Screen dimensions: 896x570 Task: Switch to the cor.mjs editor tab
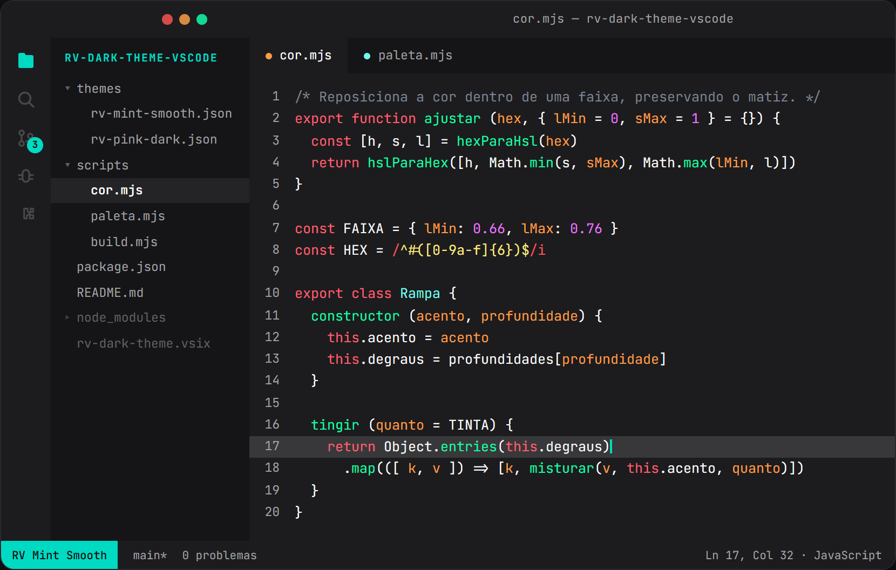(298, 56)
